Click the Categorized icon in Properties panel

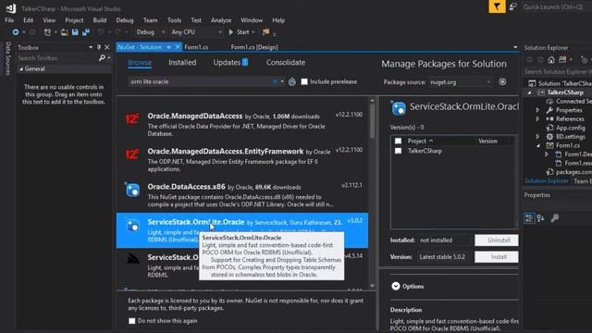tap(528, 218)
